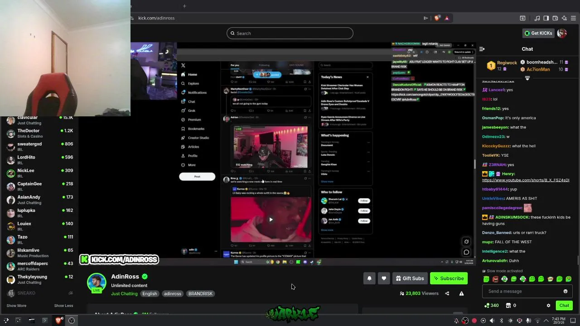The height and width of the screenshot is (326, 580).
Task: Open the browser hamburger menu
Action: tap(573, 18)
